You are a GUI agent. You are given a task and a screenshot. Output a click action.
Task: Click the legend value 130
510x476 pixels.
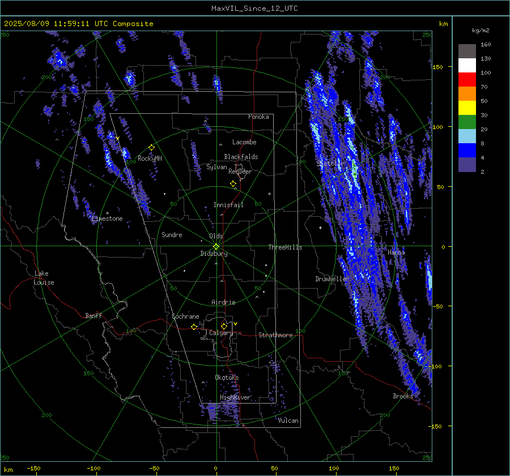point(486,59)
